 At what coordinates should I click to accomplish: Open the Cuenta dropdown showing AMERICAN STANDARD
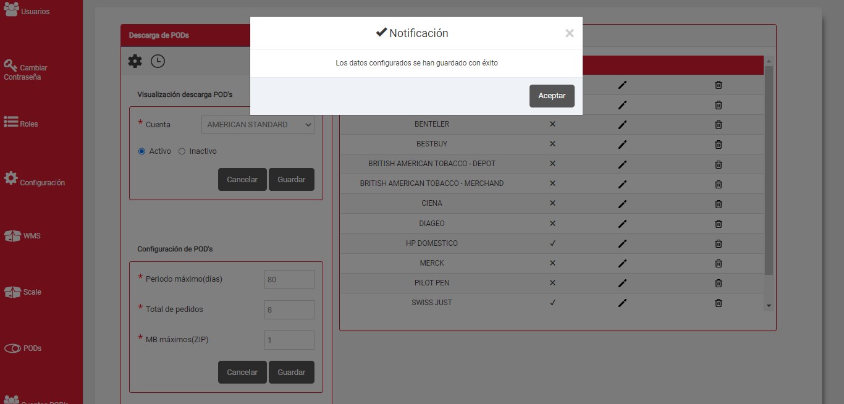click(258, 125)
